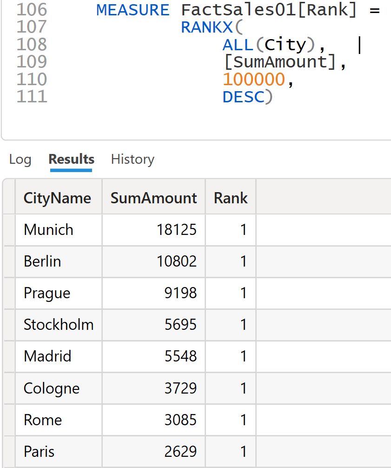Open the History tab
This screenshot has height=468, width=391.
(x=133, y=160)
